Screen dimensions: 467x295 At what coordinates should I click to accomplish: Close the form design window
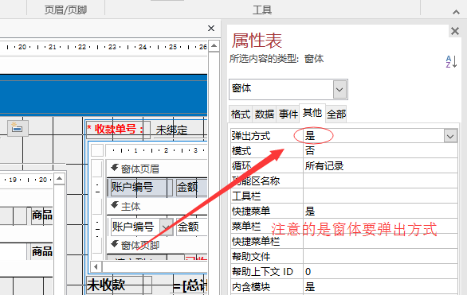(211, 28)
